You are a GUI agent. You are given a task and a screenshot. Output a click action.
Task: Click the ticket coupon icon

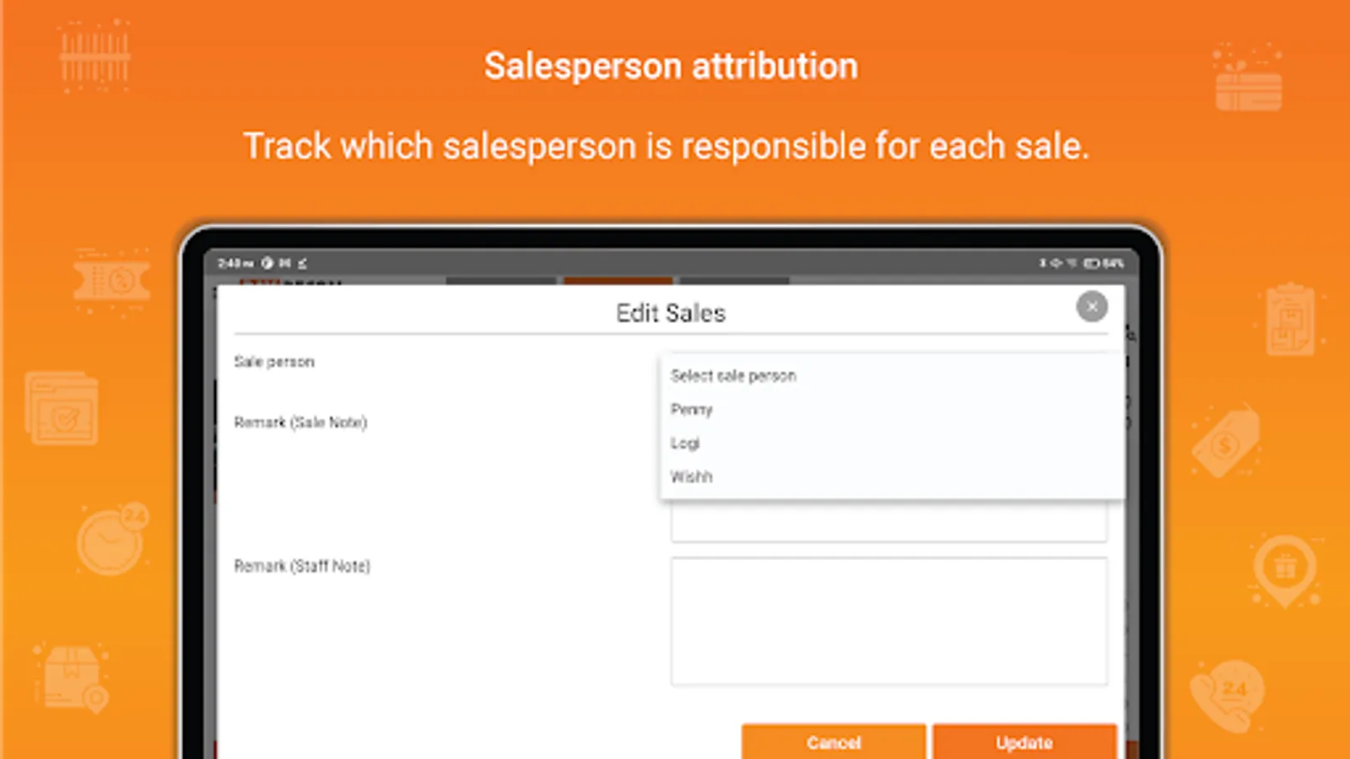111,282
